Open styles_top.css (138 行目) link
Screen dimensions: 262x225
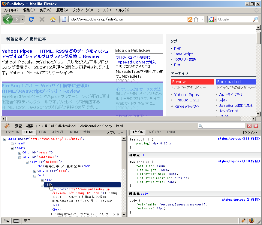click(x=239, y=139)
